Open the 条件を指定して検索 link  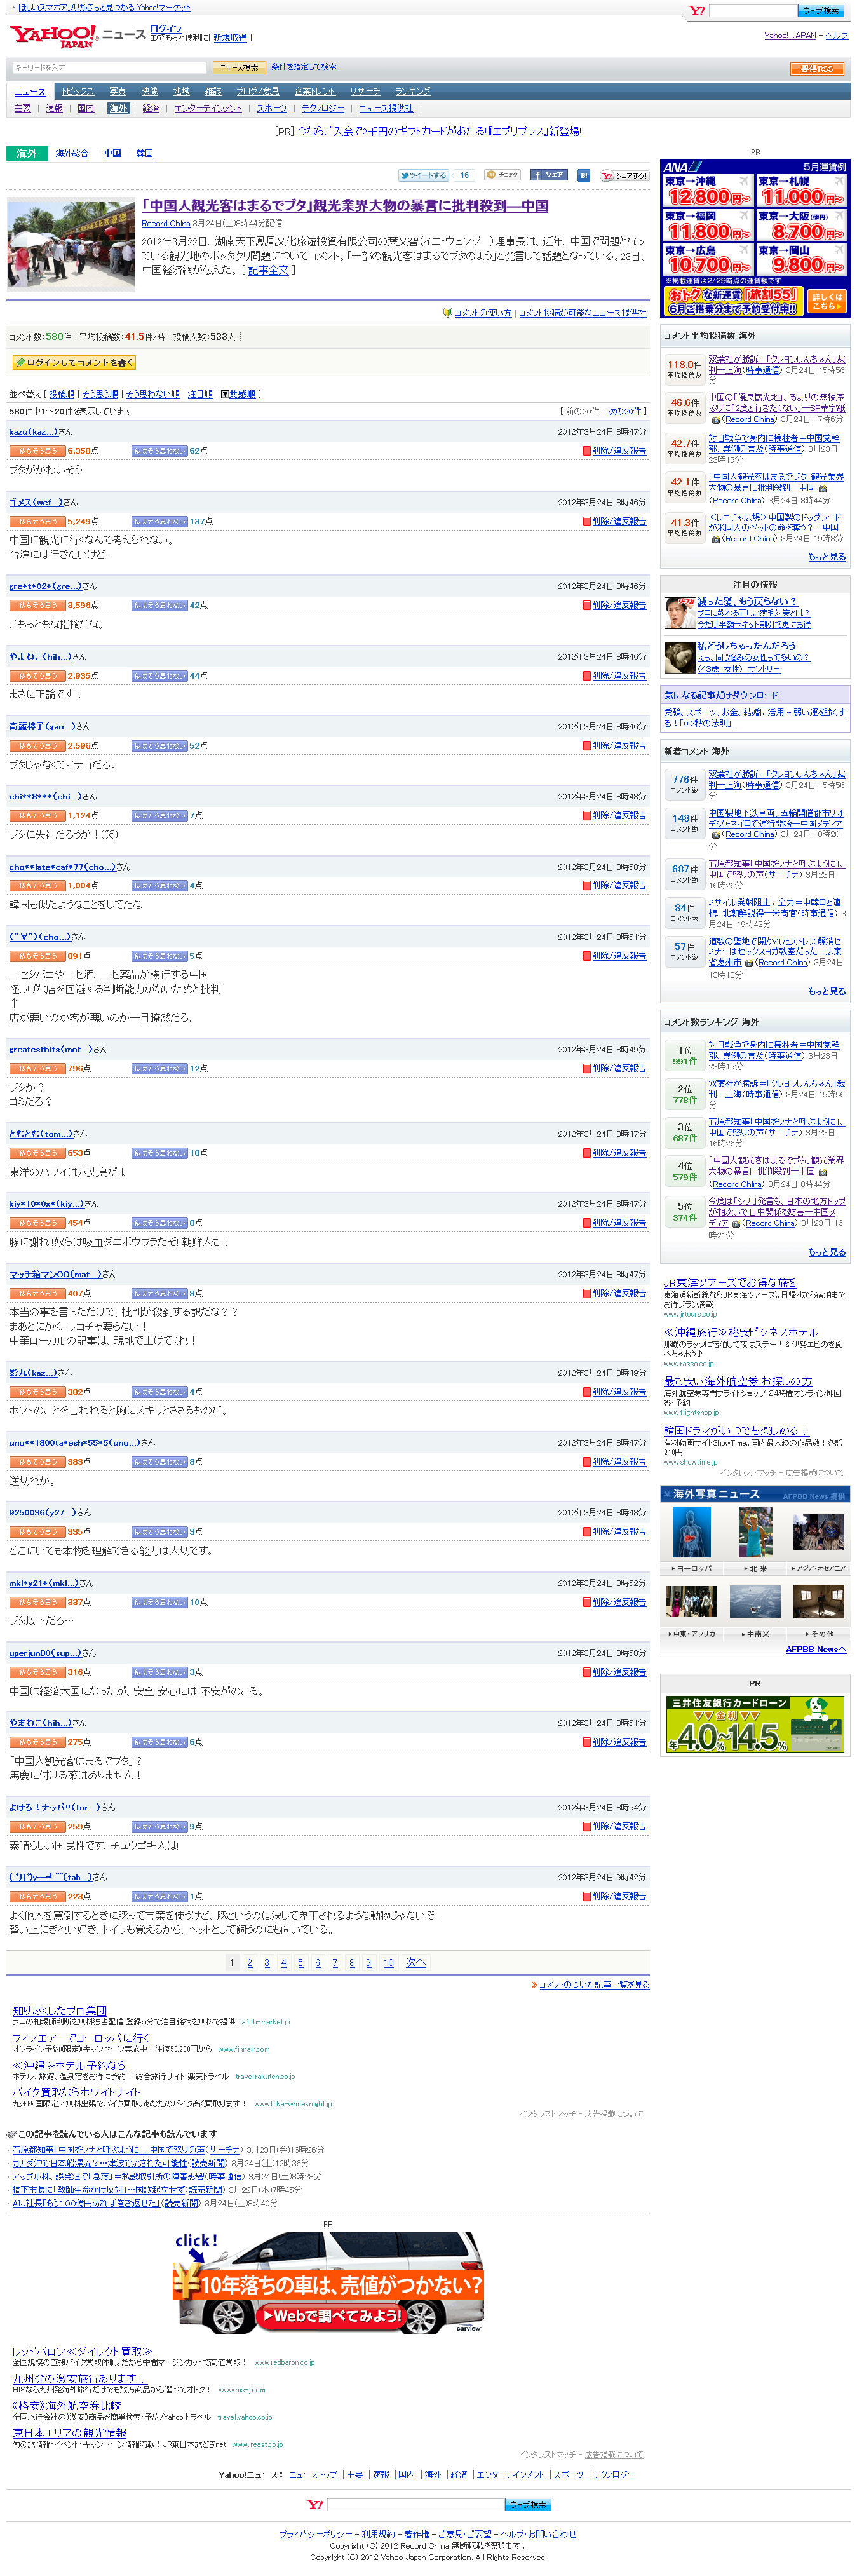pos(304,67)
